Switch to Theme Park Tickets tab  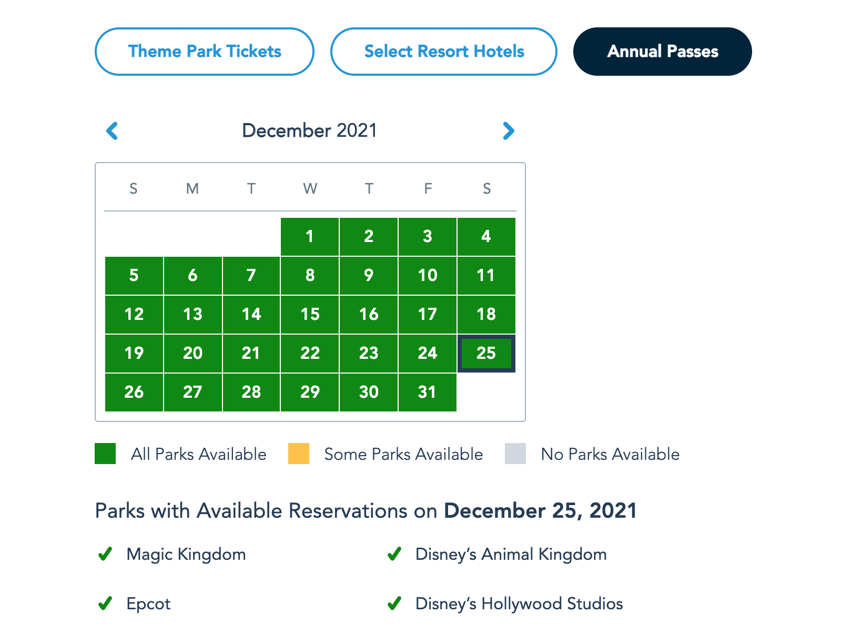coord(205,52)
